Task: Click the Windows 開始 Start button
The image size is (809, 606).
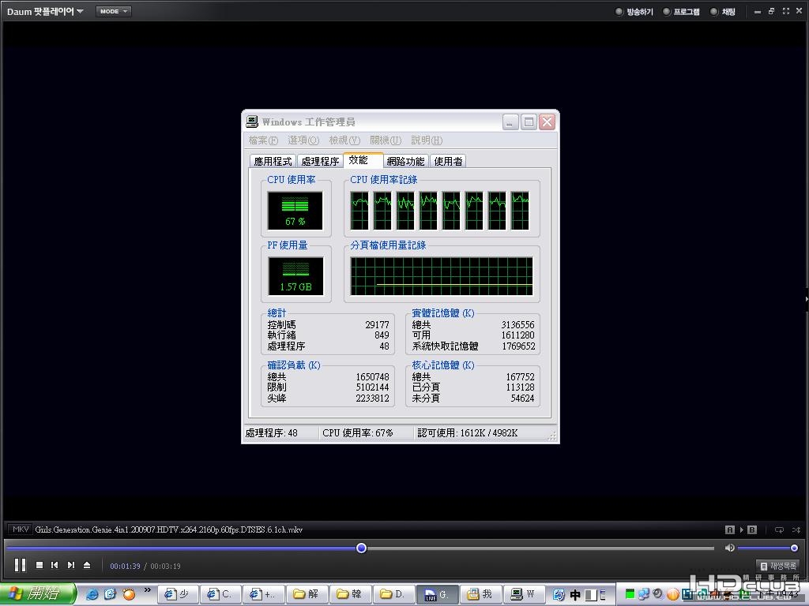Action: [x=37, y=594]
